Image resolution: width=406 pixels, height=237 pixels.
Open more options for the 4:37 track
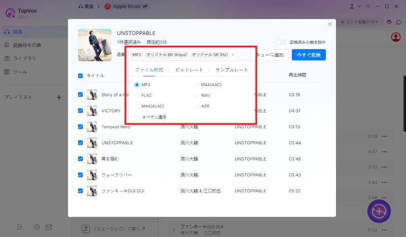(x=385, y=152)
